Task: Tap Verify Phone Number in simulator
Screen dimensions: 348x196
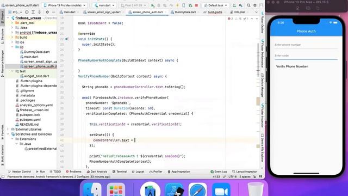Action: (292, 66)
